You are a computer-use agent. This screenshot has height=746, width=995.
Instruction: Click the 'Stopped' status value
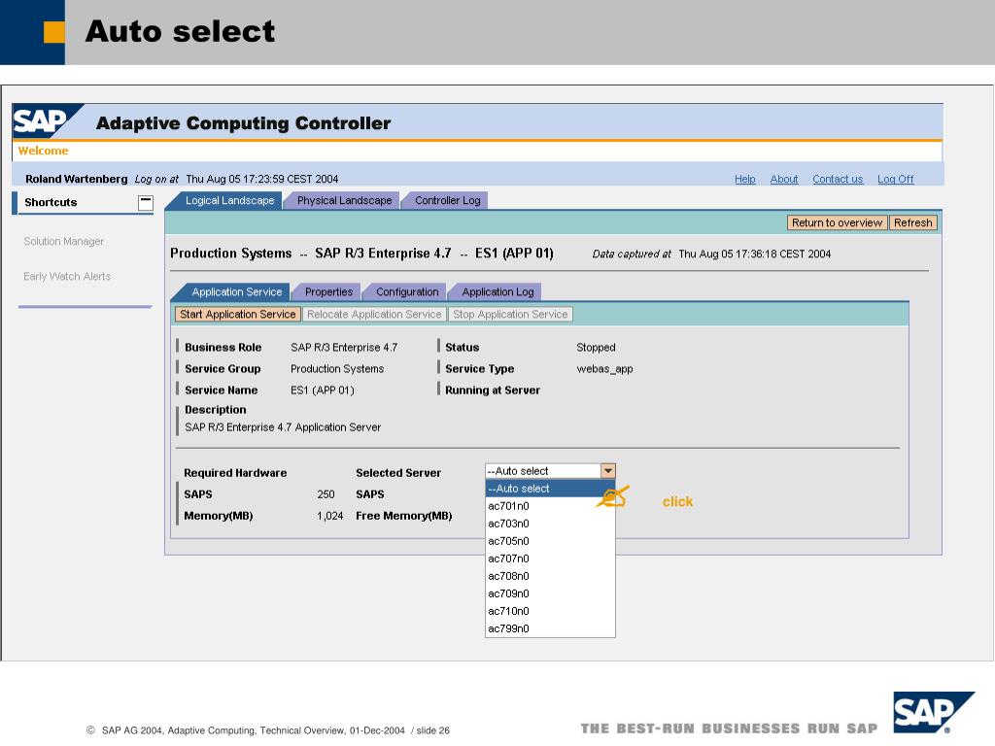(x=596, y=347)
